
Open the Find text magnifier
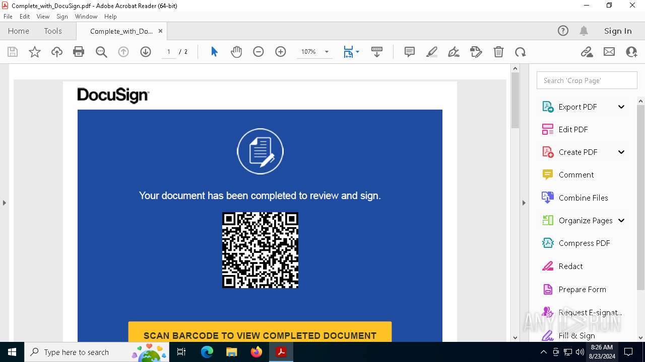click(x=101, y=52)
